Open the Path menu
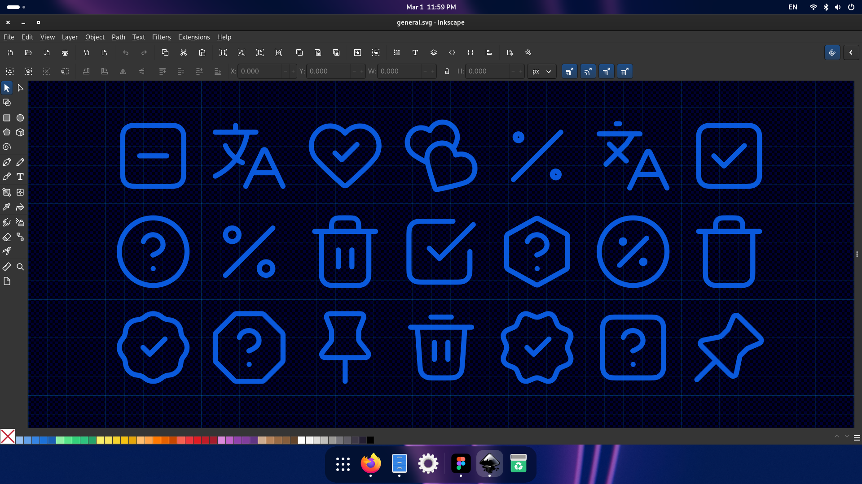Image resolution: width=862 pixels, height=484 pixels. [118, 37]
